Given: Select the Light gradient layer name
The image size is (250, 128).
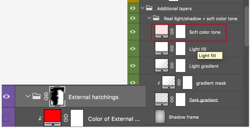Looking at the screenshot, I should [x=204, y=66].
